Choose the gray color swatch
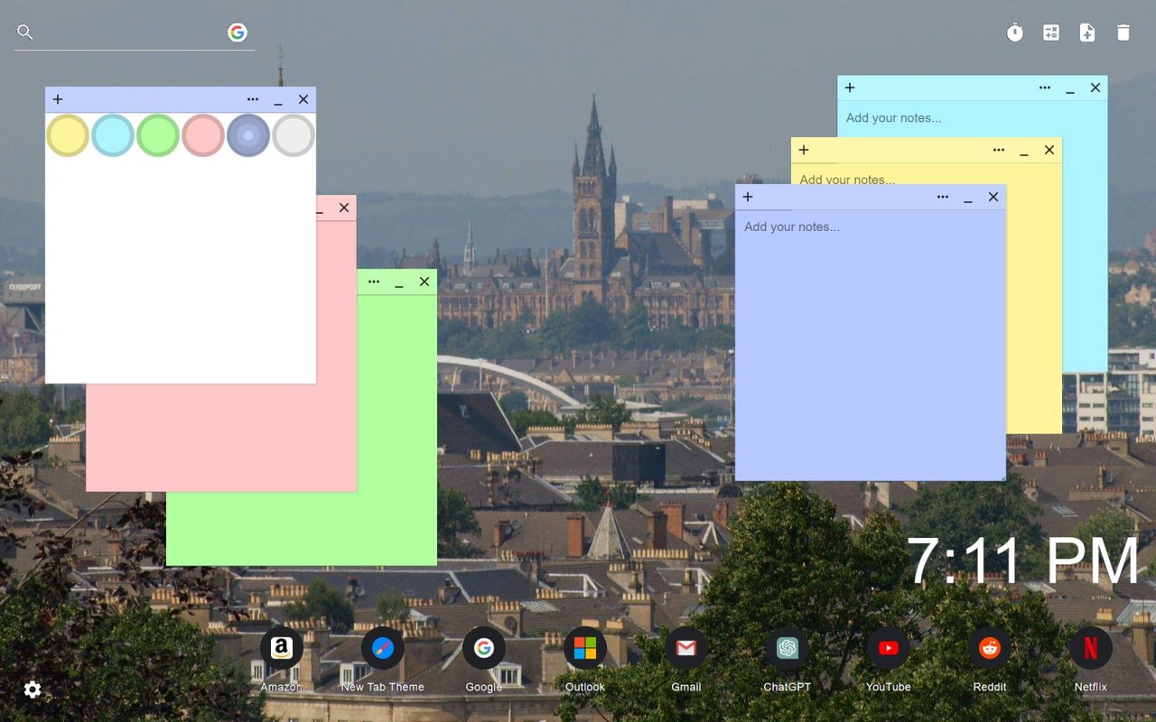Viewport: 1156px width, 722px height. tap(294, 135)
